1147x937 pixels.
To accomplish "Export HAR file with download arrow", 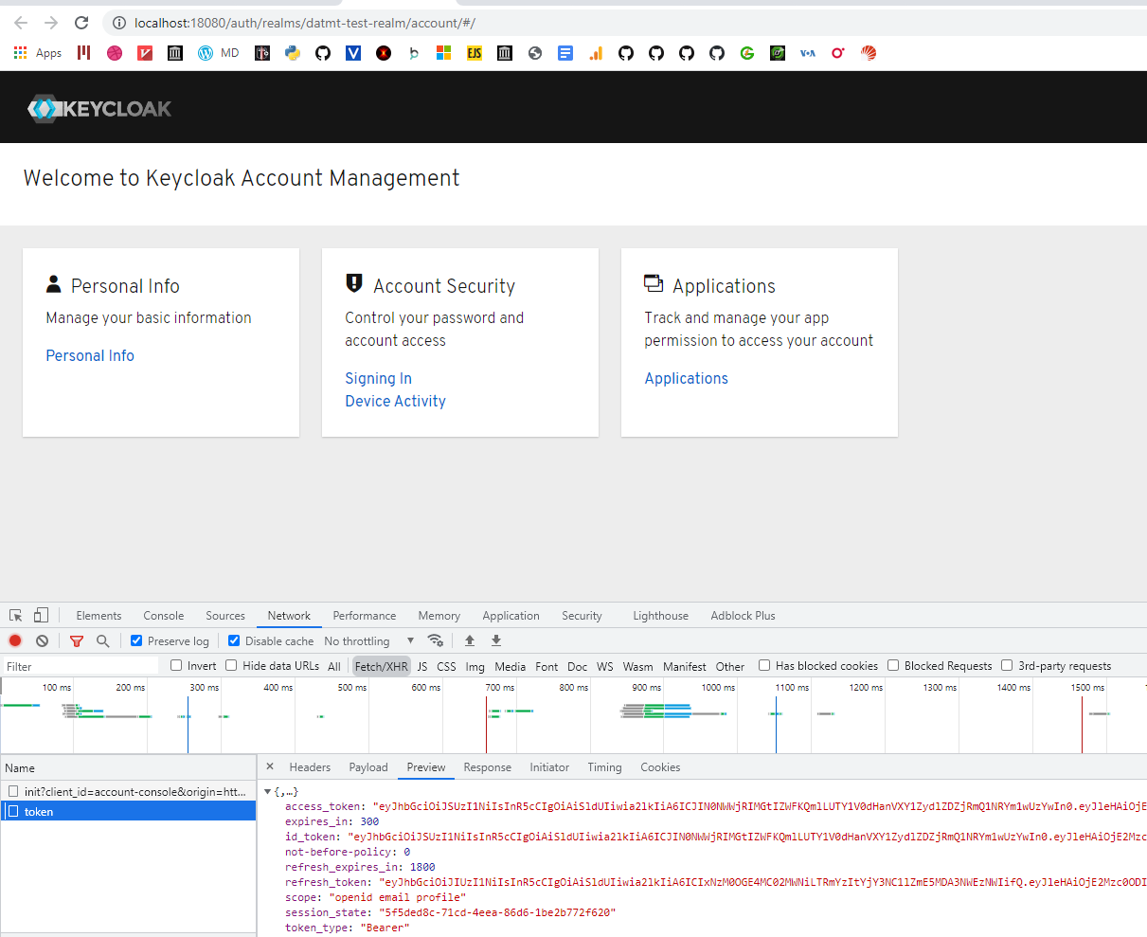I will click(496, 640).
